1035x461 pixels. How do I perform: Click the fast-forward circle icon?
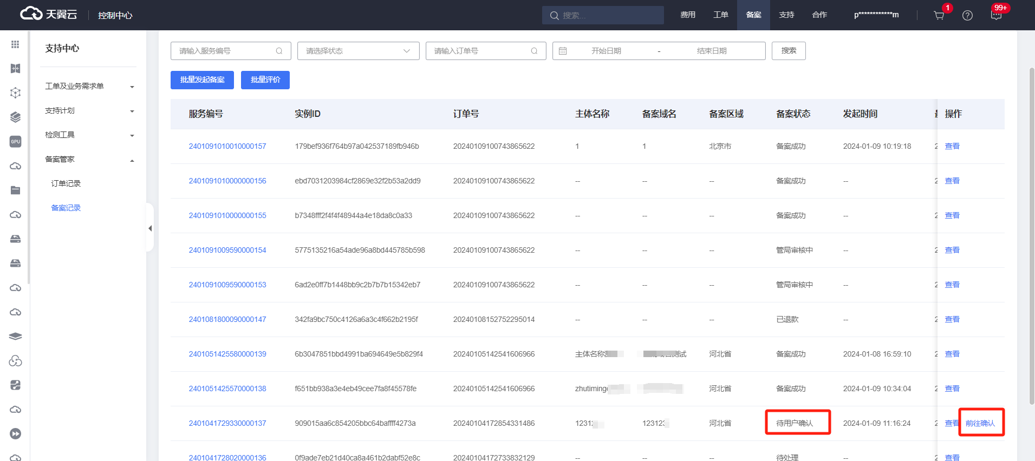(15, 433)
